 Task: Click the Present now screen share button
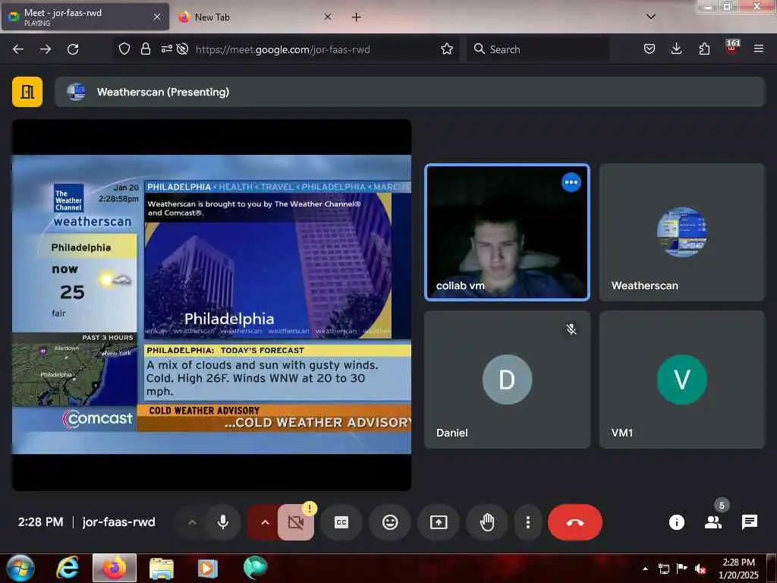click(439, 522)
